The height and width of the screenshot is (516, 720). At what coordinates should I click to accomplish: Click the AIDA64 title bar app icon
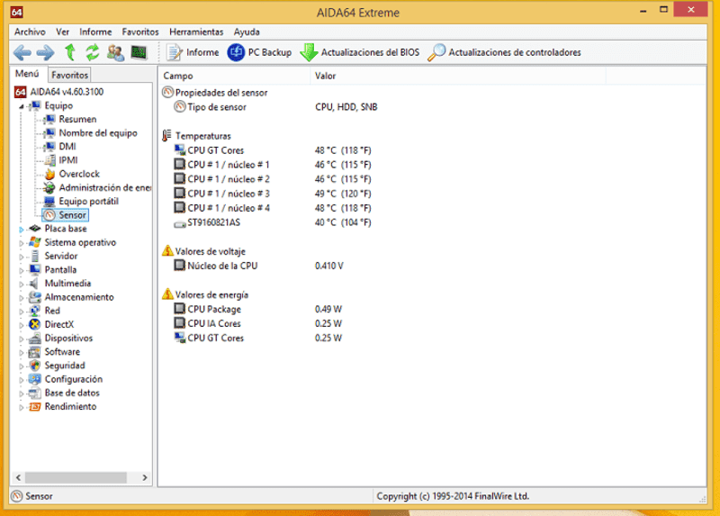pos(16,12)
